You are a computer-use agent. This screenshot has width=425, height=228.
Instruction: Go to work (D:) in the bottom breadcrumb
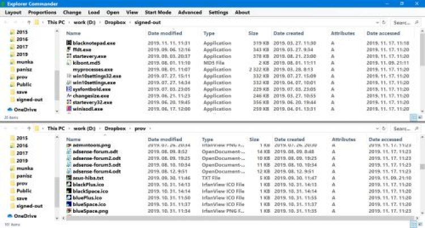[x=83, y=128]
